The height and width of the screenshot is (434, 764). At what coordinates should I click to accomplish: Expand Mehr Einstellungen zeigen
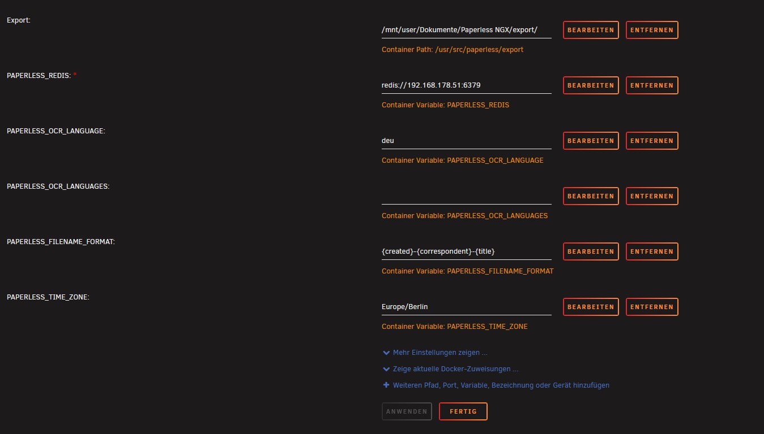coord(440,353)
